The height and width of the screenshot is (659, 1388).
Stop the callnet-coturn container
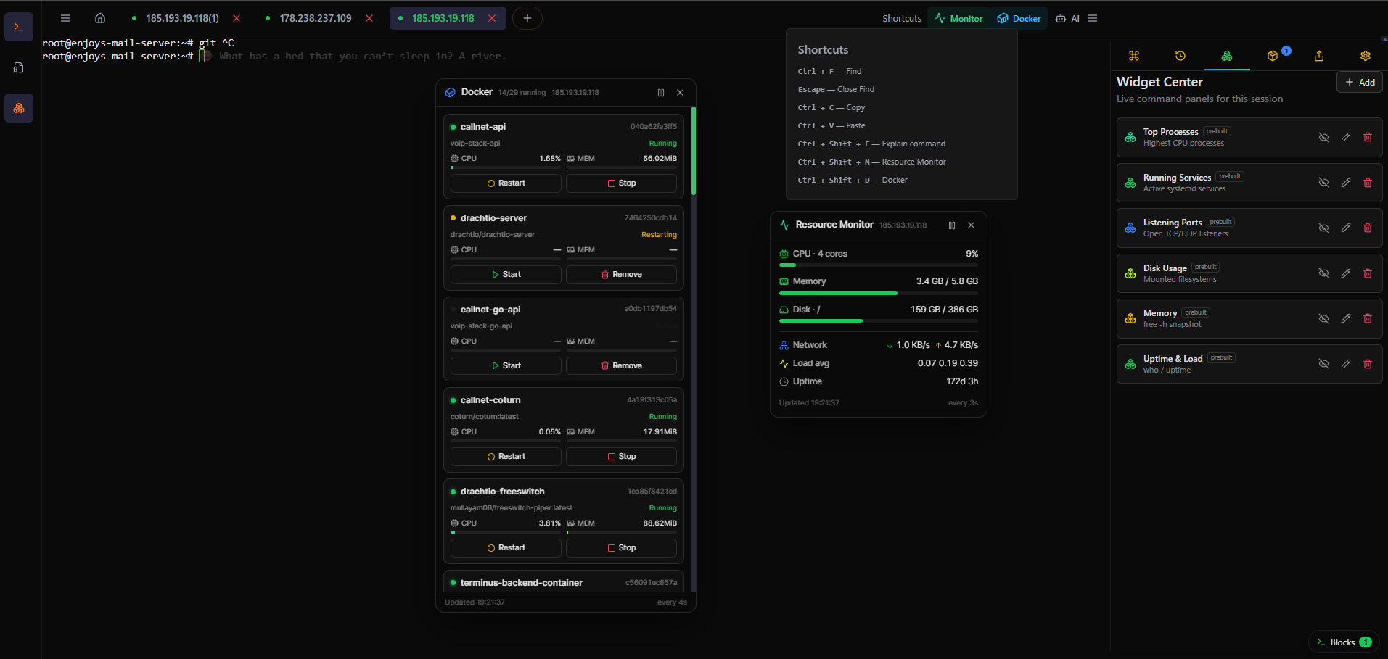(621, 457)
